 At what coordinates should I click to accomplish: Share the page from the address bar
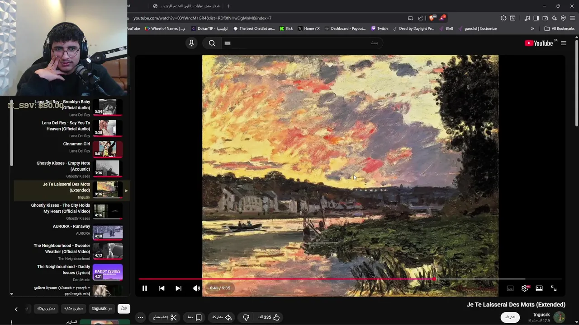[x=420, y=18]
